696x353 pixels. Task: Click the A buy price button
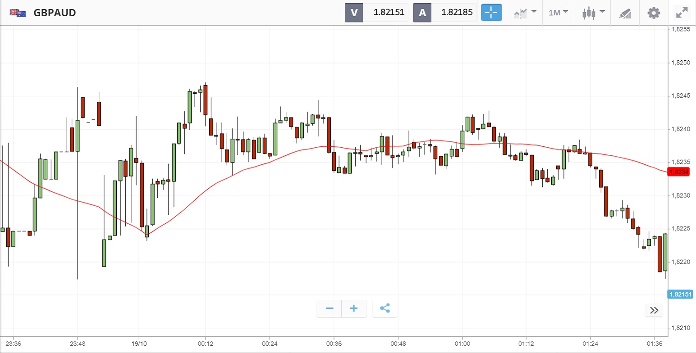(445, 13)
